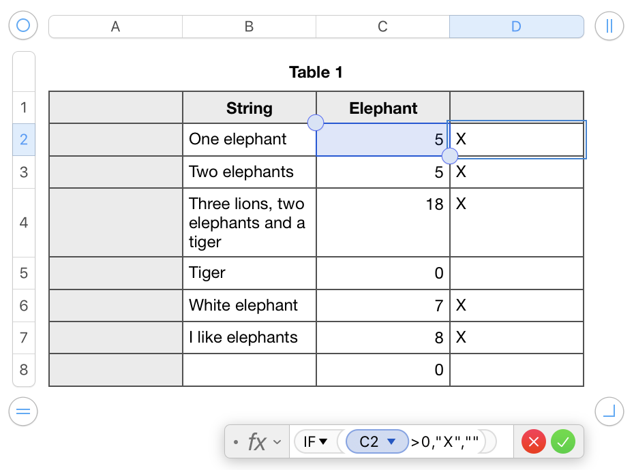634x470 pixels.
Task: Select column D header
Action: [516, 27]
